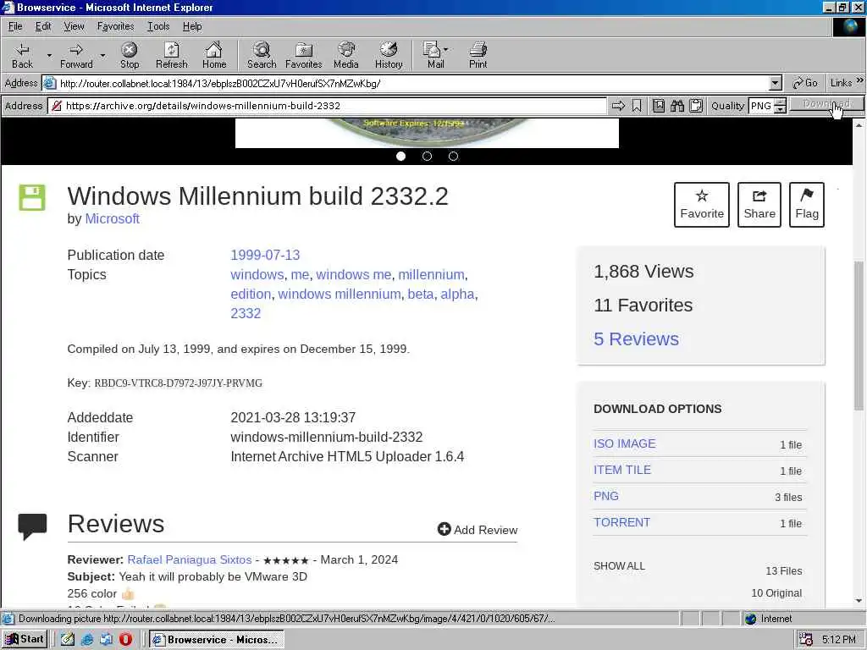Click the system tray scheduler icon
This screenshot has height=650, width=867.
806,640
